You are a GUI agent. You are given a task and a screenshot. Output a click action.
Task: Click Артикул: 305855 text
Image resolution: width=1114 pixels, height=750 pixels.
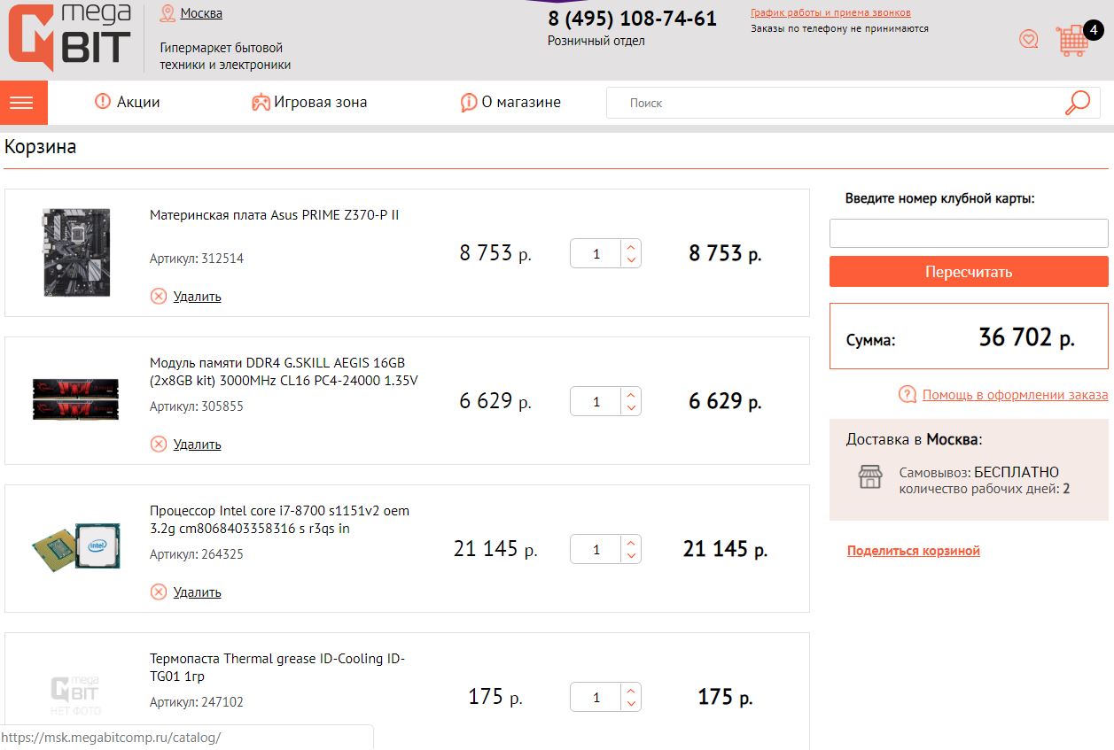(197, 406)
